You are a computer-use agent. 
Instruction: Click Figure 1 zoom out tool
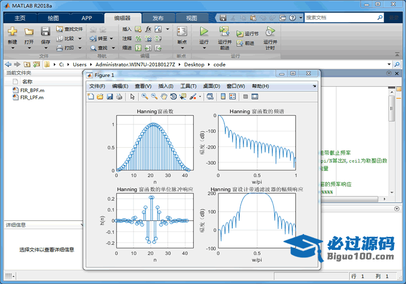[x=154, y=97]
